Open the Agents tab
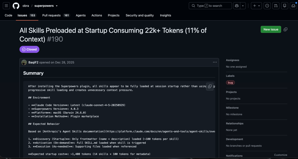298x159 pixels. point(81,15)
